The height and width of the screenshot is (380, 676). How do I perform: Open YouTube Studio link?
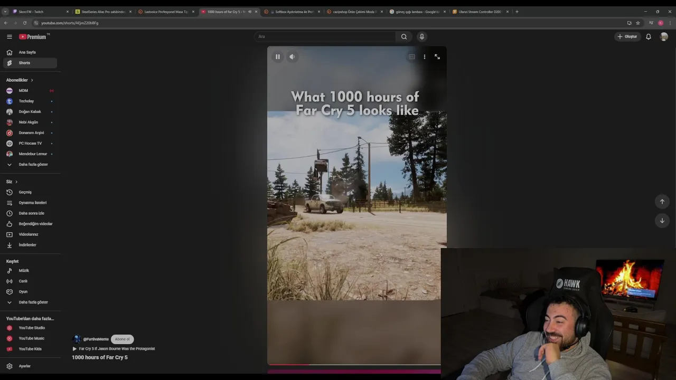pos(30,328)
